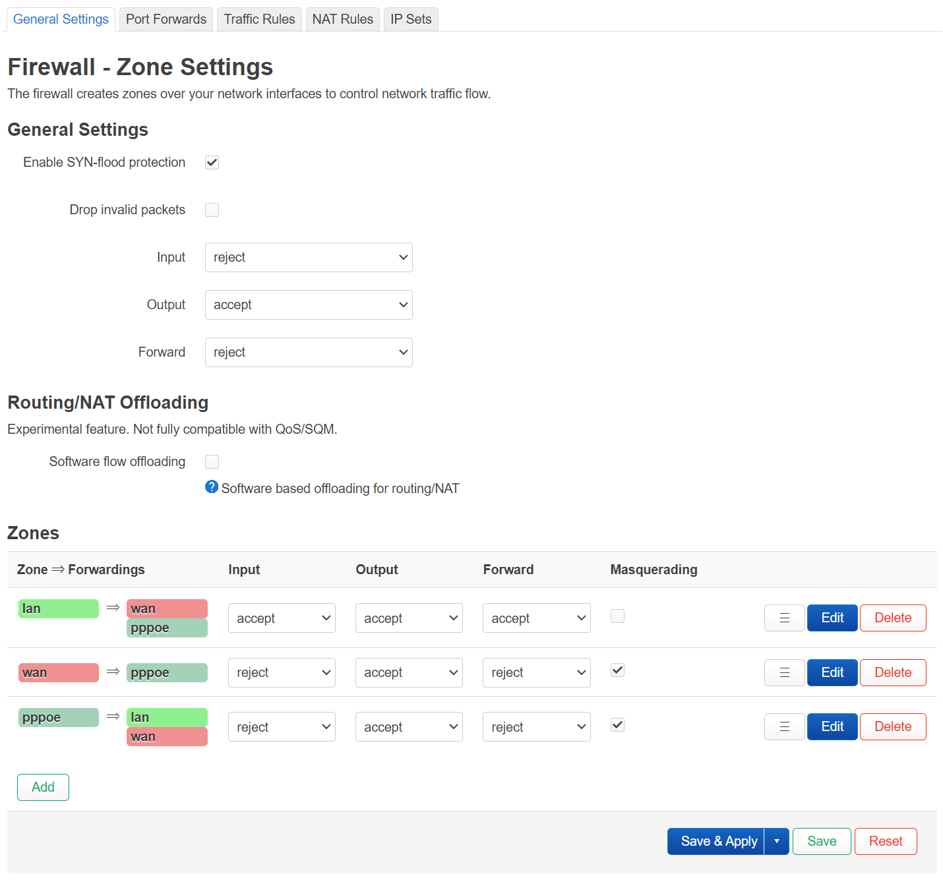Switch to the Port Forwards tab
Screen dimensions: 943x880
[166, 19]
